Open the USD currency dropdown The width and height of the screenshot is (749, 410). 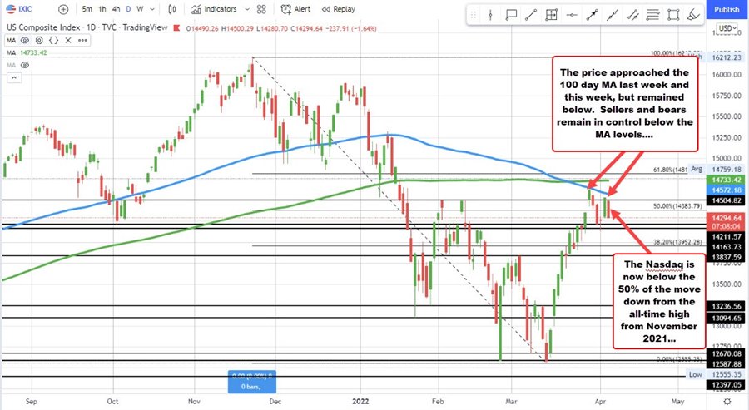pos(728,28)
